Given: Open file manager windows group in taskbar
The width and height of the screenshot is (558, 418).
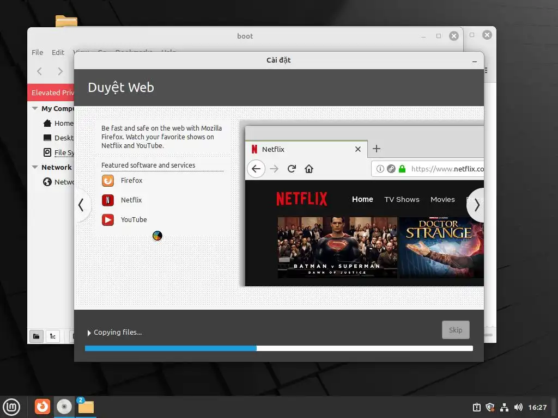Looking at the screenshot, I should point(86,407).
